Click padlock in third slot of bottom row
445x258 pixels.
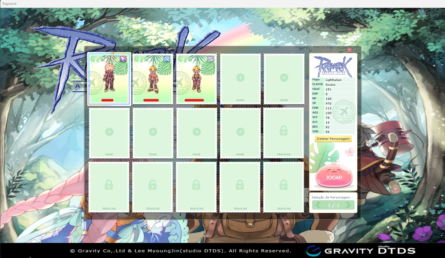196,185
